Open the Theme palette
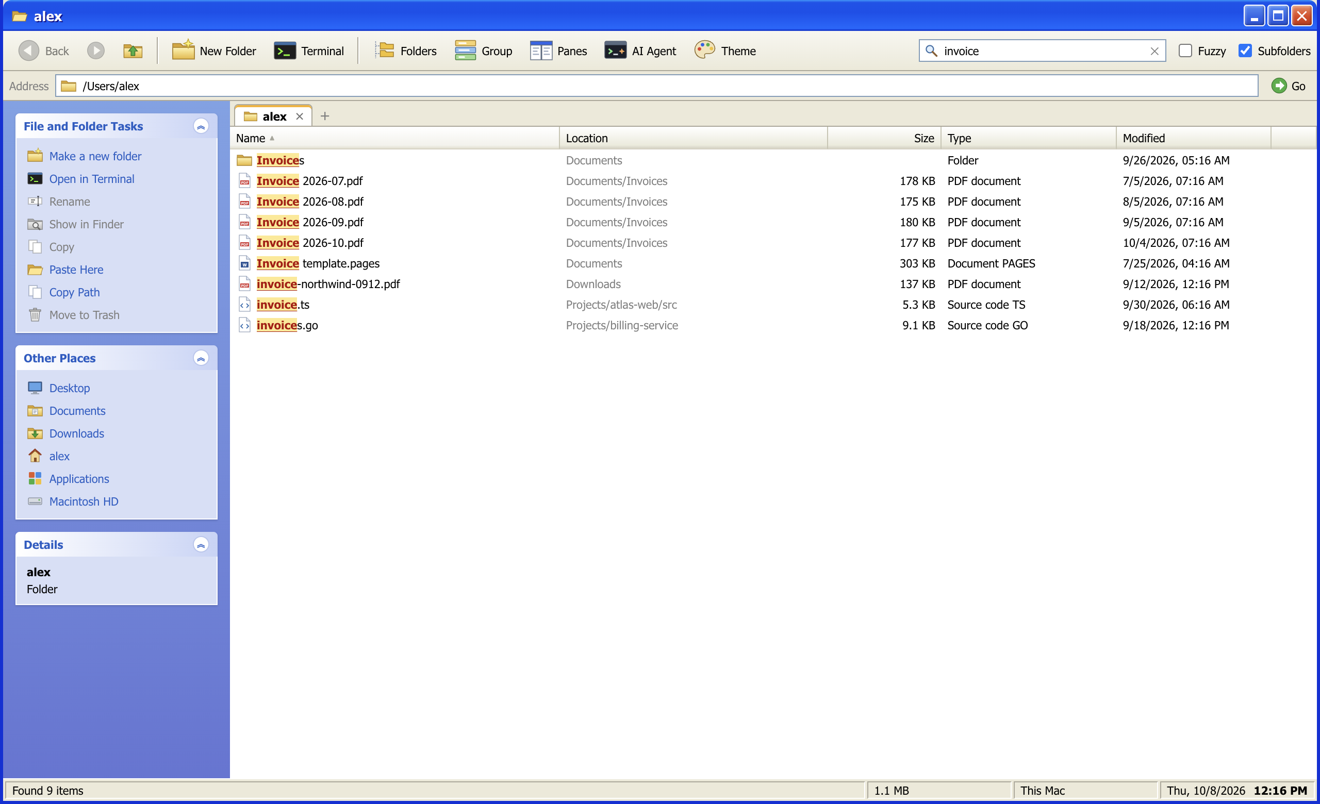 click(x=725, y=51)
